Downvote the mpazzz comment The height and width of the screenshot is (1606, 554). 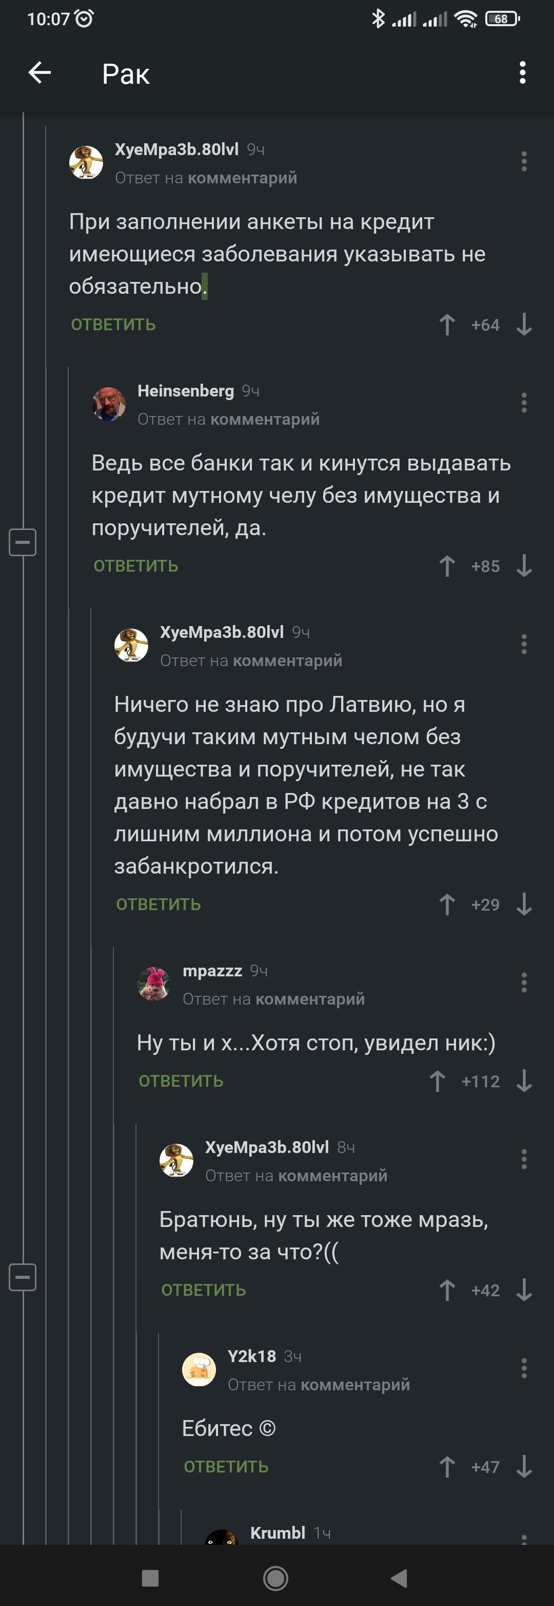pos(524,1081)
